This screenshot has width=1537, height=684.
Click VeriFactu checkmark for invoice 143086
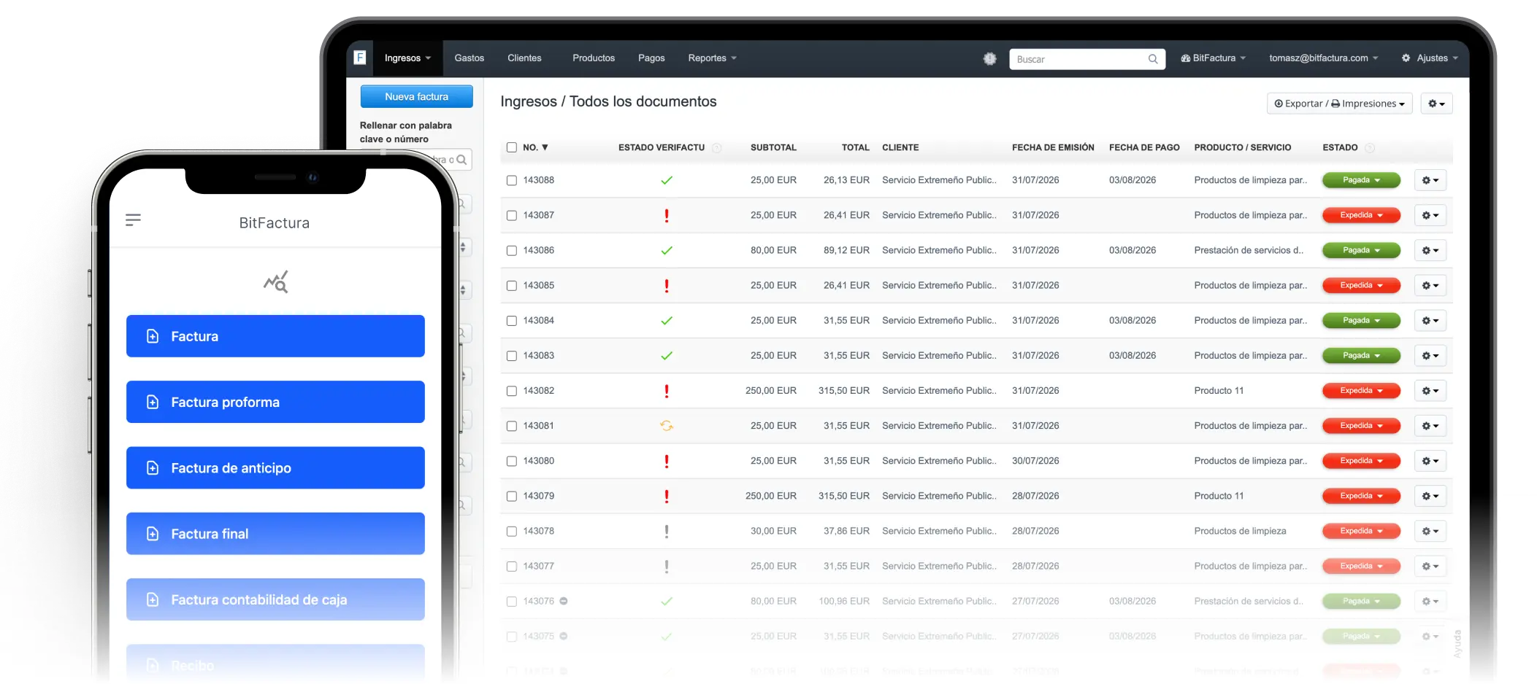[667, 250]
